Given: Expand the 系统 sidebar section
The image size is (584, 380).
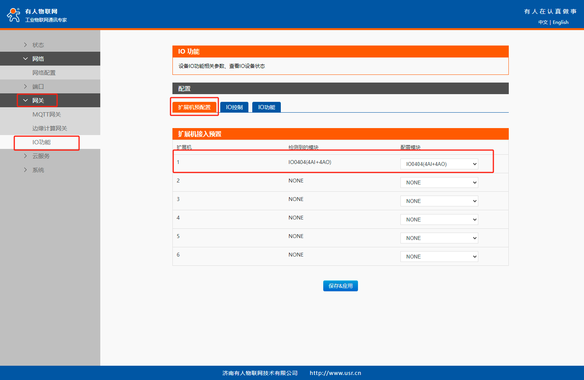Looking at the screenshot, I should 38,170.
